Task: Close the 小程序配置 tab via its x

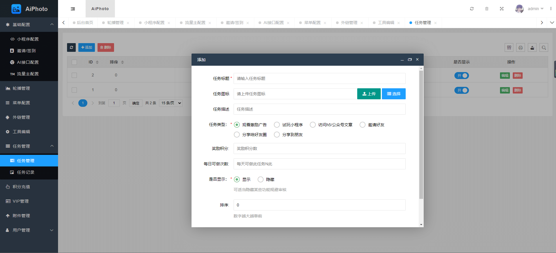Action: click(x=169, y=23)
